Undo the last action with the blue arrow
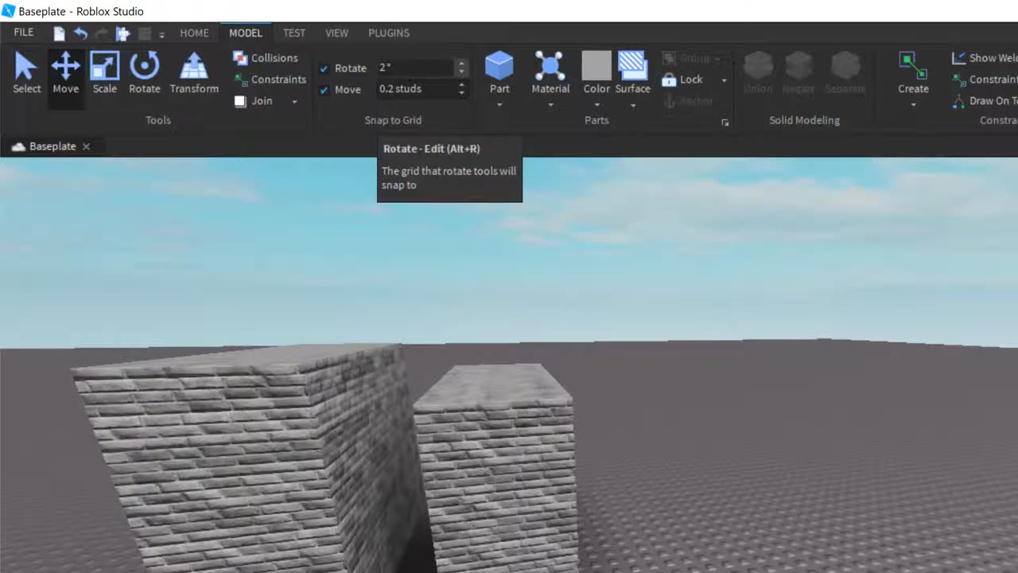The height and width of the screenshot is (573, 1018). pos(80,33)
